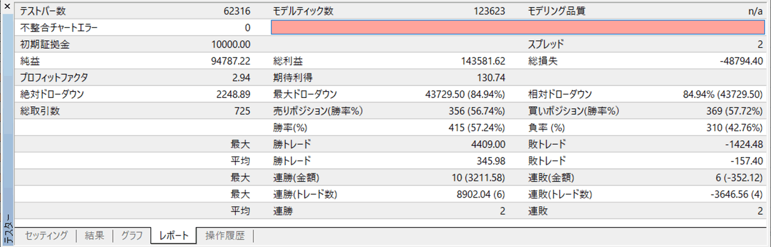The height and width of the screenshot is (247, 771).
Task: Select the スプレッド value 2
Action: pyautogui.click(x=760, y=44)
